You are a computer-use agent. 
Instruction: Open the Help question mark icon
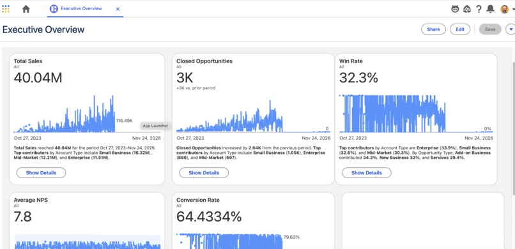point(479,9)
